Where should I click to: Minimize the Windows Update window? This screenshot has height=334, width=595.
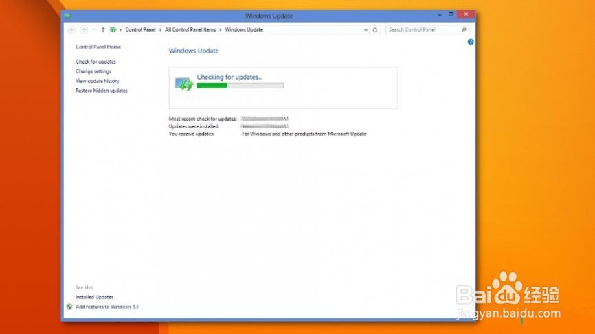point(440,15)
